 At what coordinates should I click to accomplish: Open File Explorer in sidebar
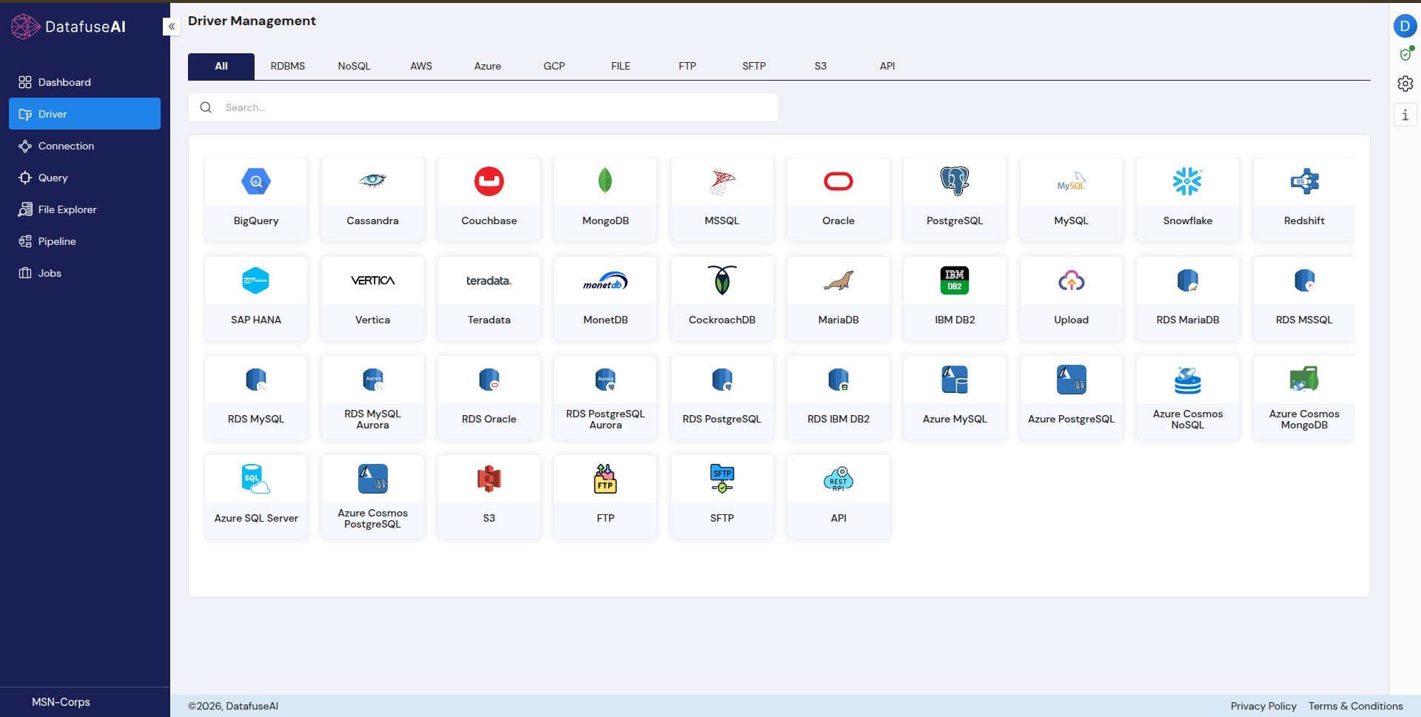pyautogui.click(x=84, y=209)
